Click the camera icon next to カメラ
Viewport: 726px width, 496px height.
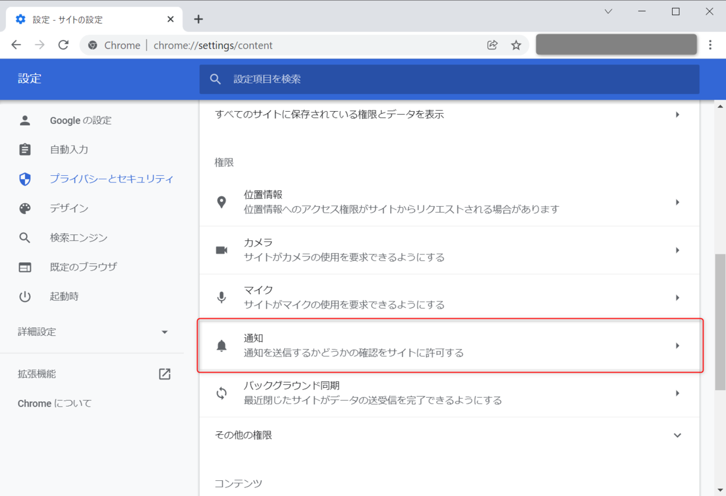[x=221, y=250]
